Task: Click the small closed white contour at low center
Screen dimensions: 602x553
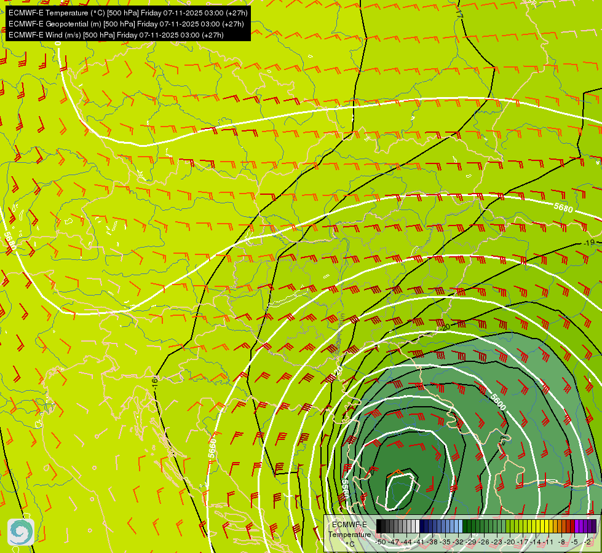Action: point(400,492)
